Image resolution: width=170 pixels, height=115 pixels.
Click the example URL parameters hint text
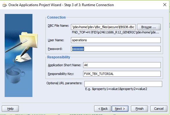116,89
